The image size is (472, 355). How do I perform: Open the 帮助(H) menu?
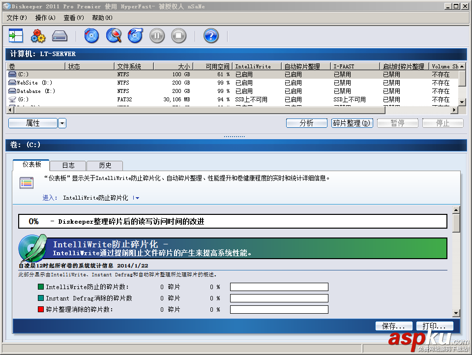point(102,18)
